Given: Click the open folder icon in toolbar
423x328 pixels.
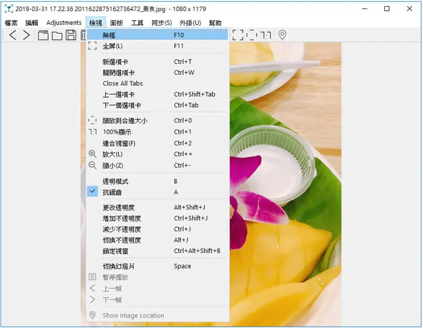Looking at the screenshot, I should pos(57,36).
